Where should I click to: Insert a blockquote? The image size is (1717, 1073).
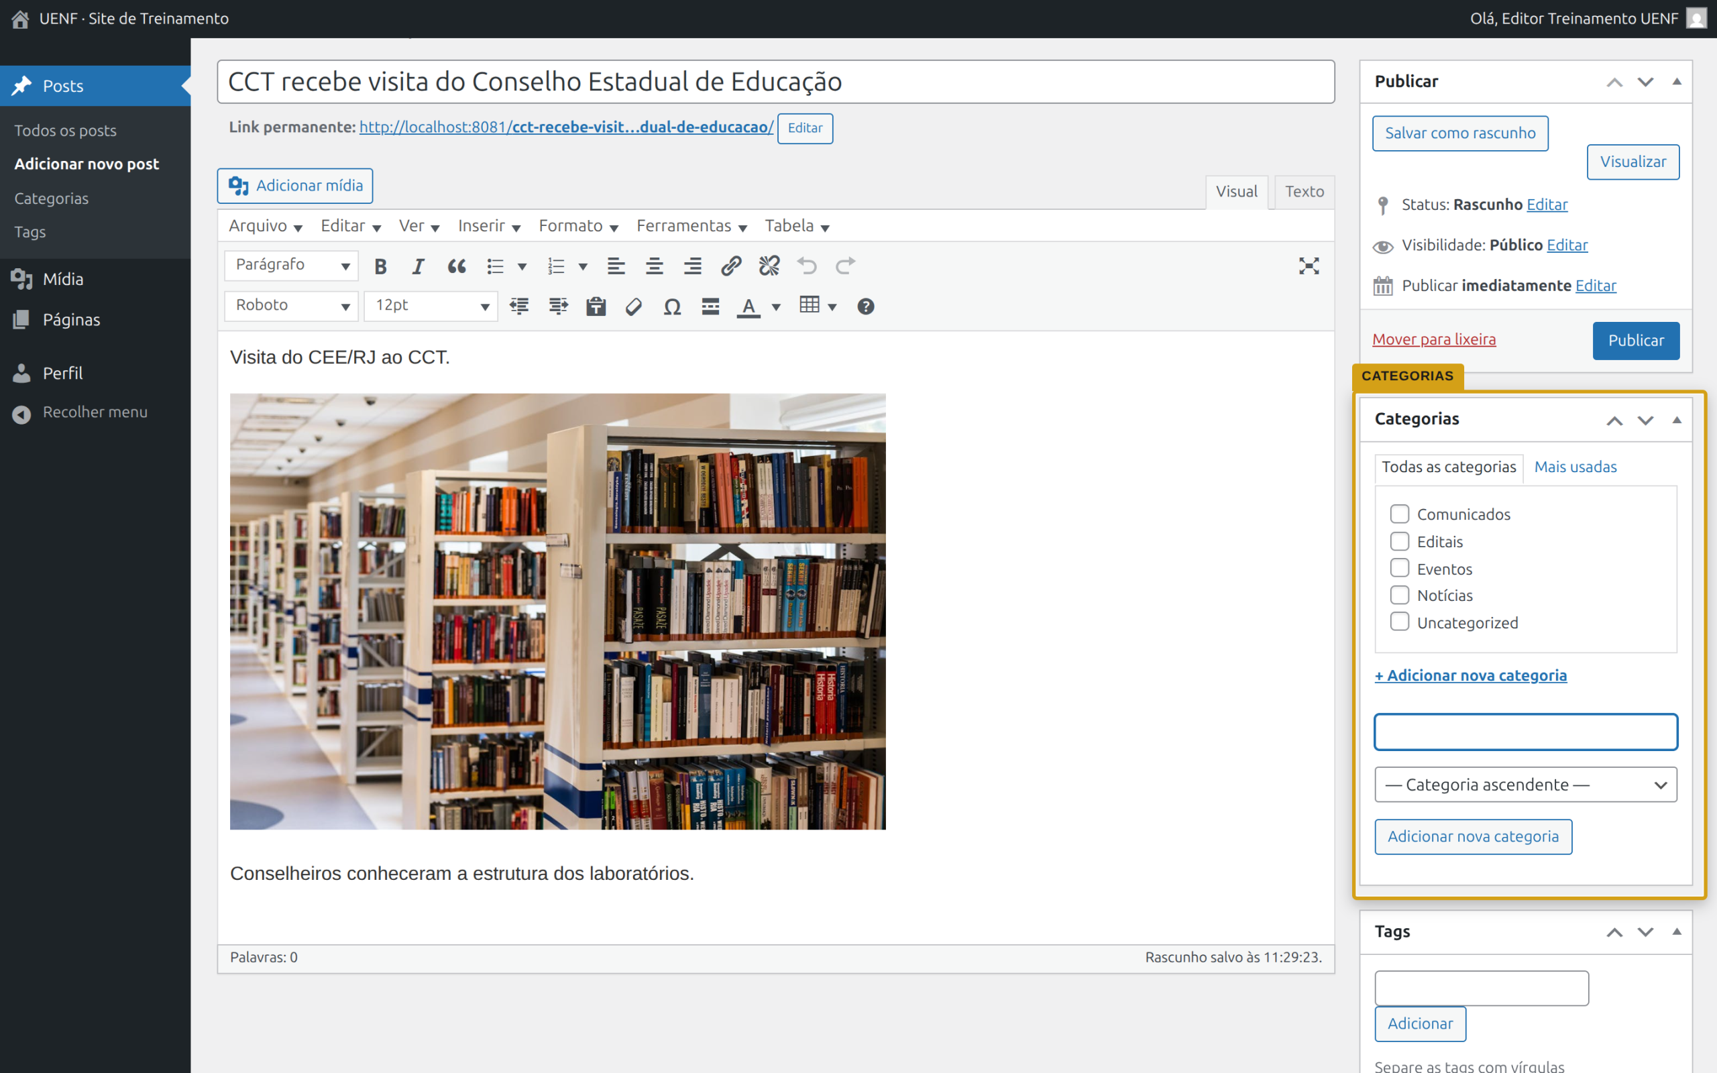[456, 266]
